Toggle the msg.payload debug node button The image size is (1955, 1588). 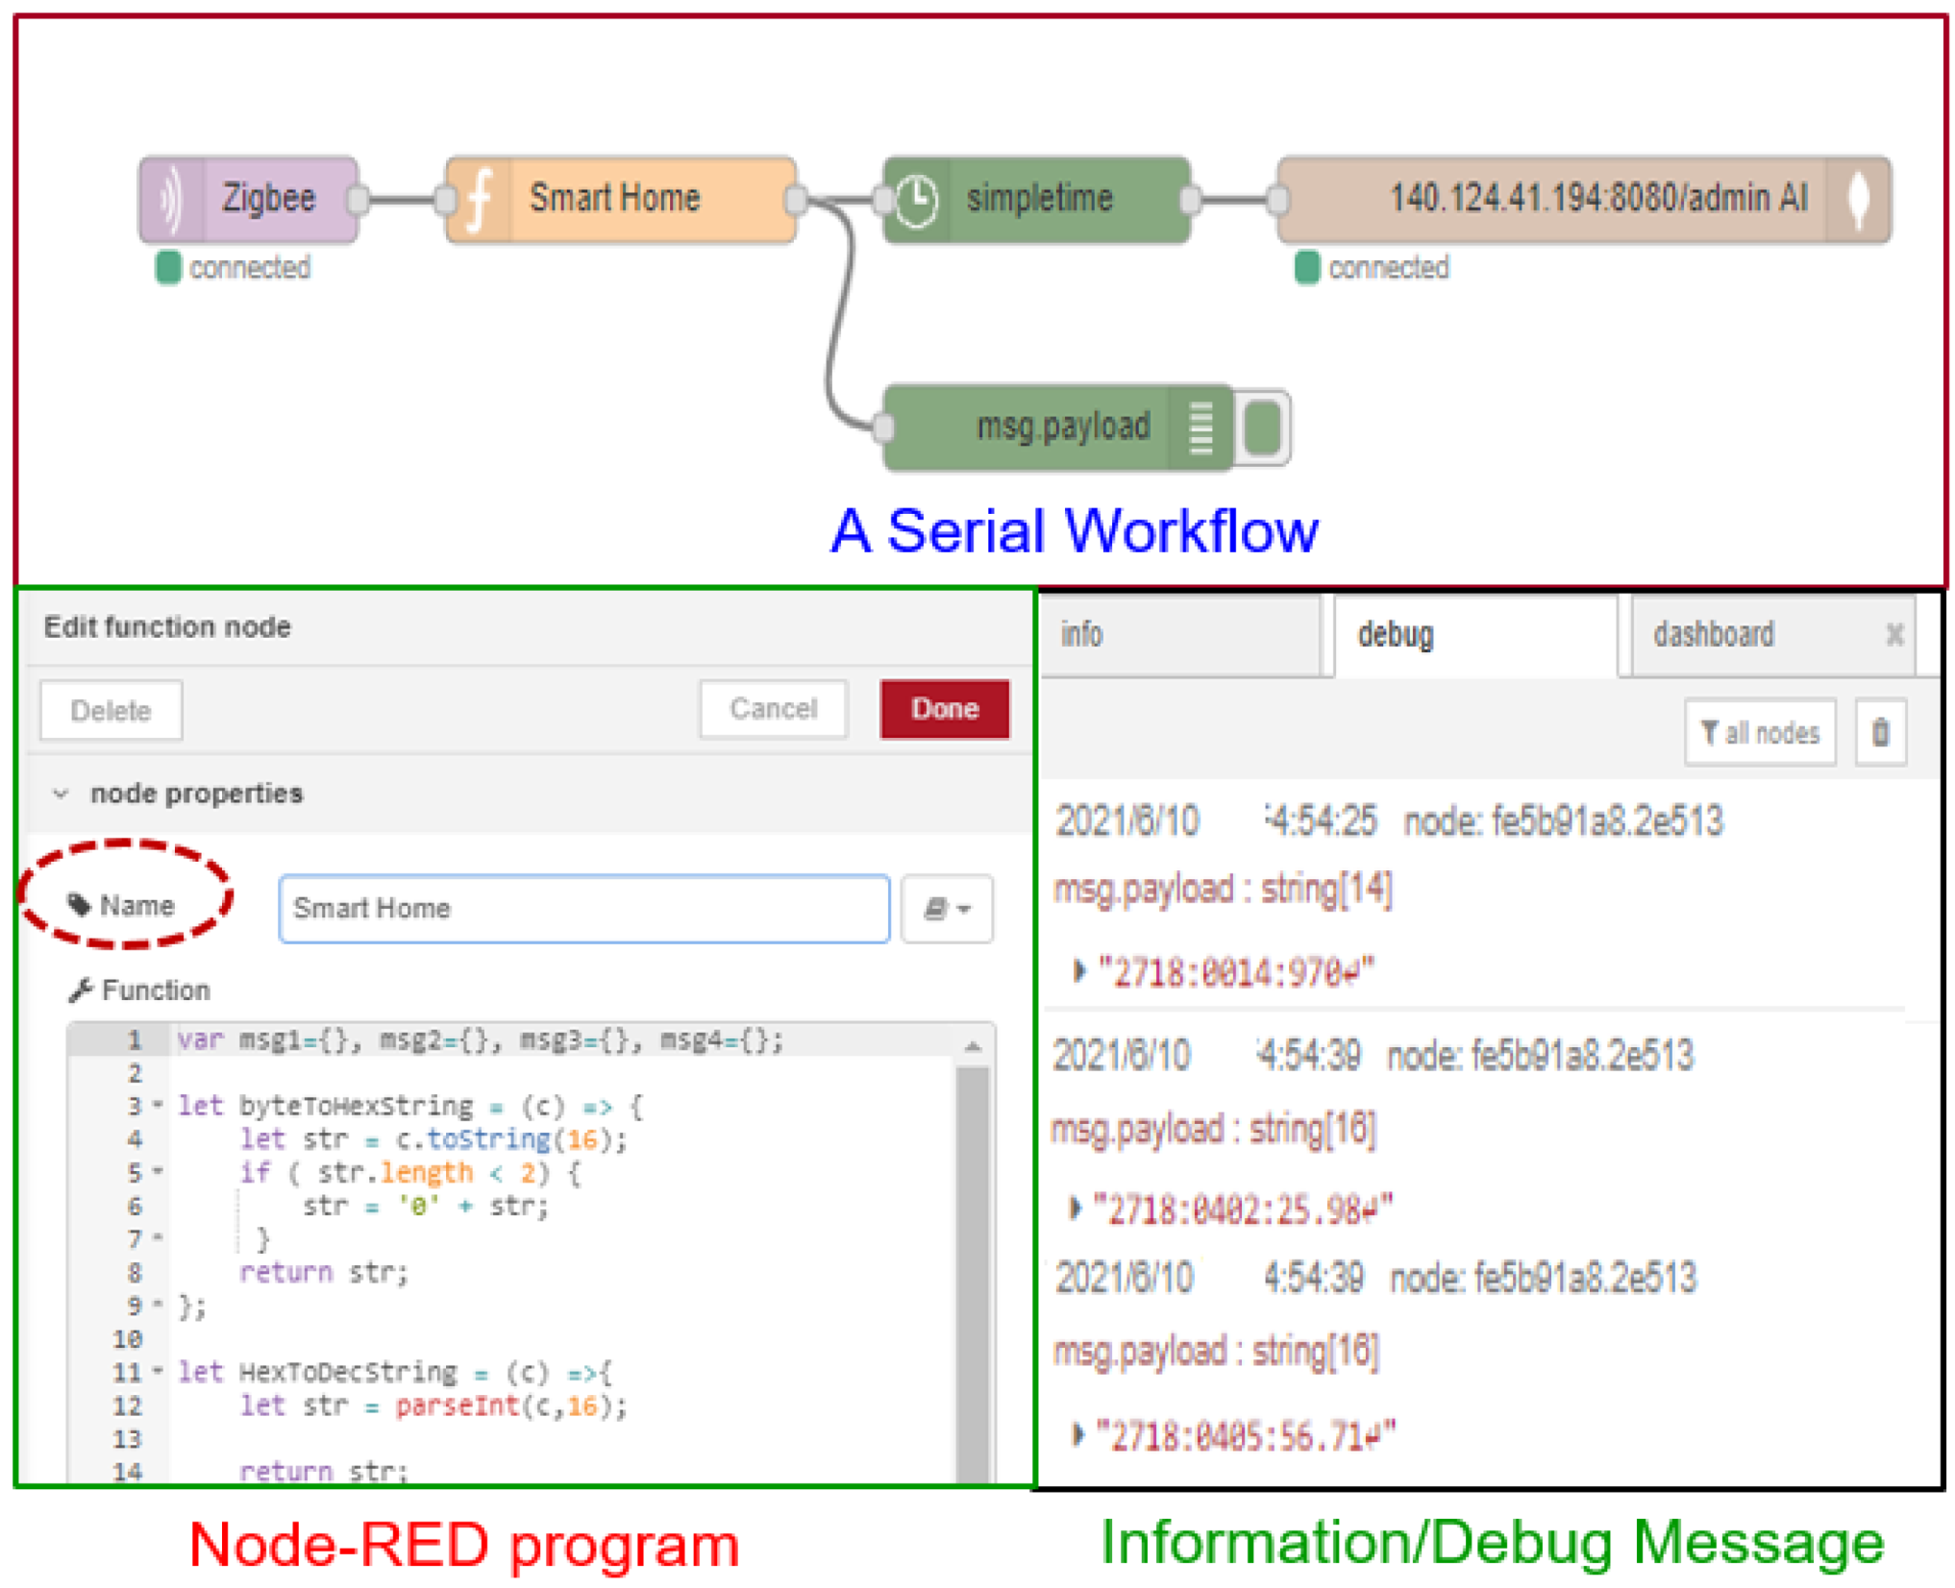(x=1263, y=428)
